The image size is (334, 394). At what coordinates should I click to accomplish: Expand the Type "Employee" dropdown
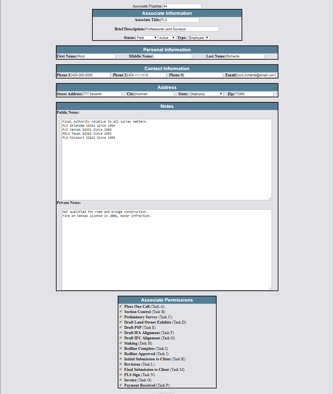pyautogui.click(x=199, y=38)
